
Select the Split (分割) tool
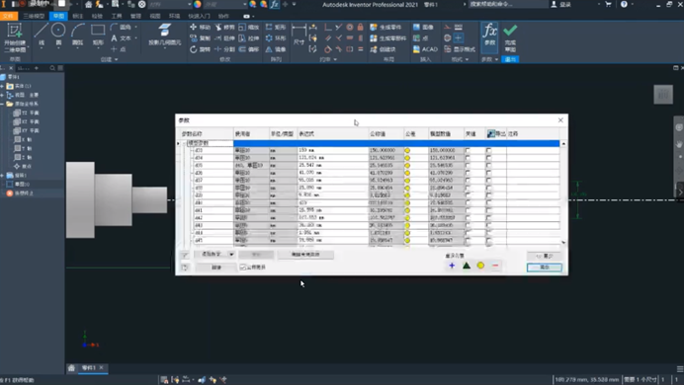(x=224, y=49)
